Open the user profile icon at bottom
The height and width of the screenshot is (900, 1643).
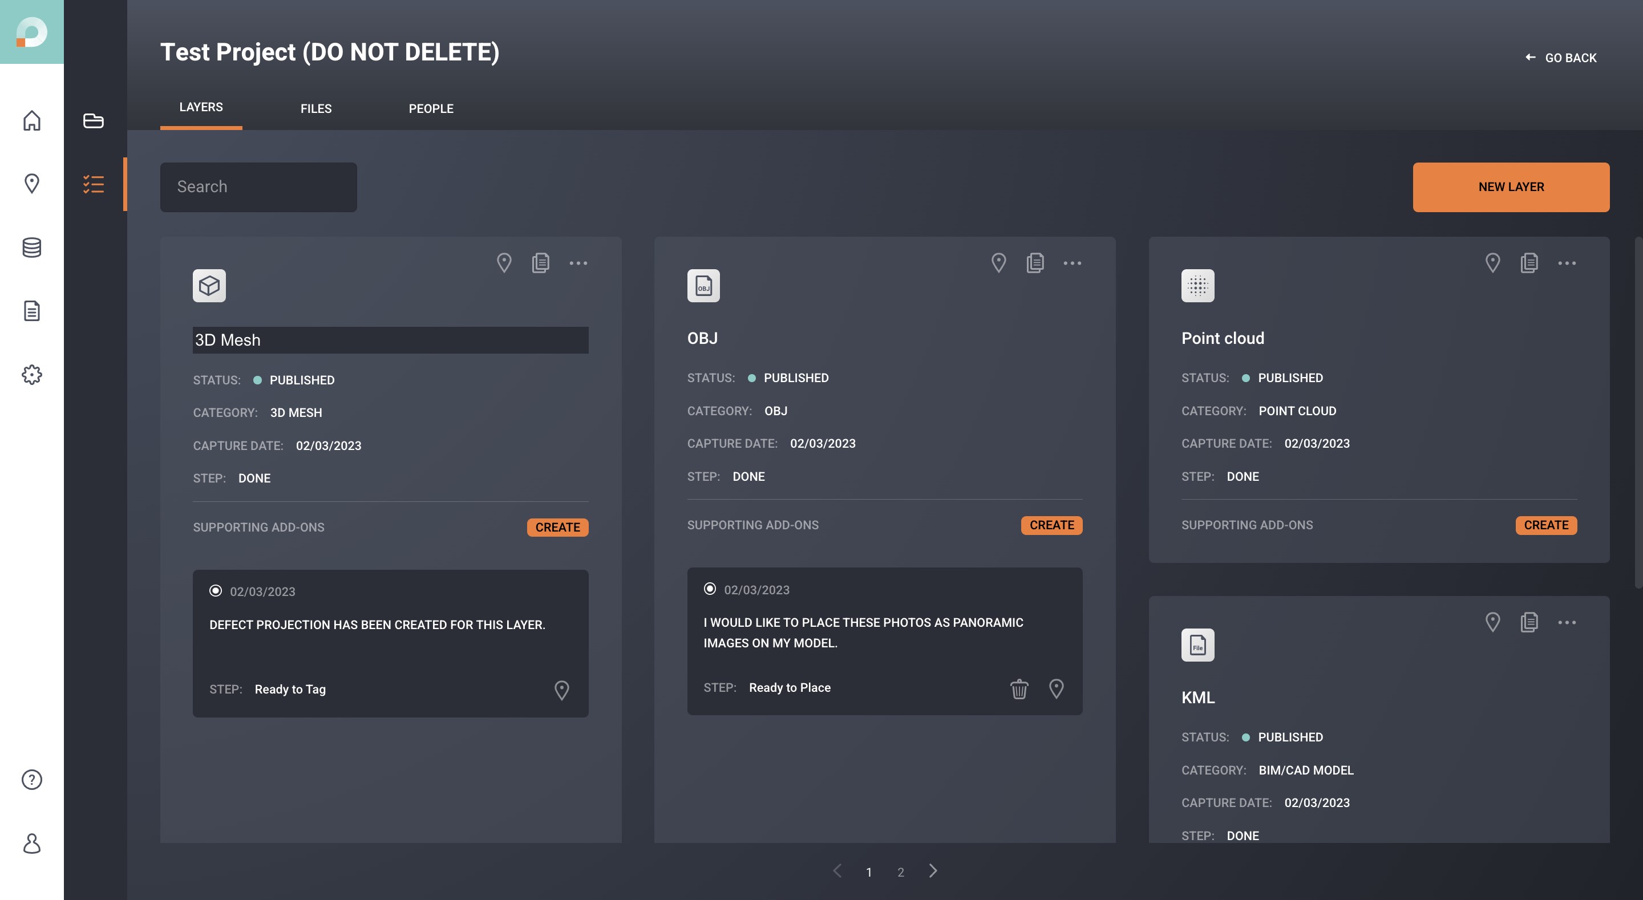point(31,843)
